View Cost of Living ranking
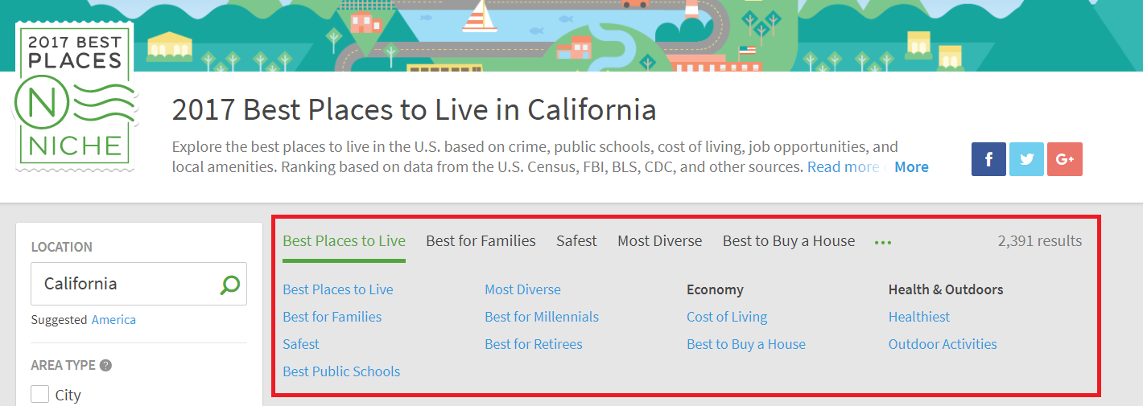Screen dimensions: 1143x406 pyautogui.click(x=727, y=317)
